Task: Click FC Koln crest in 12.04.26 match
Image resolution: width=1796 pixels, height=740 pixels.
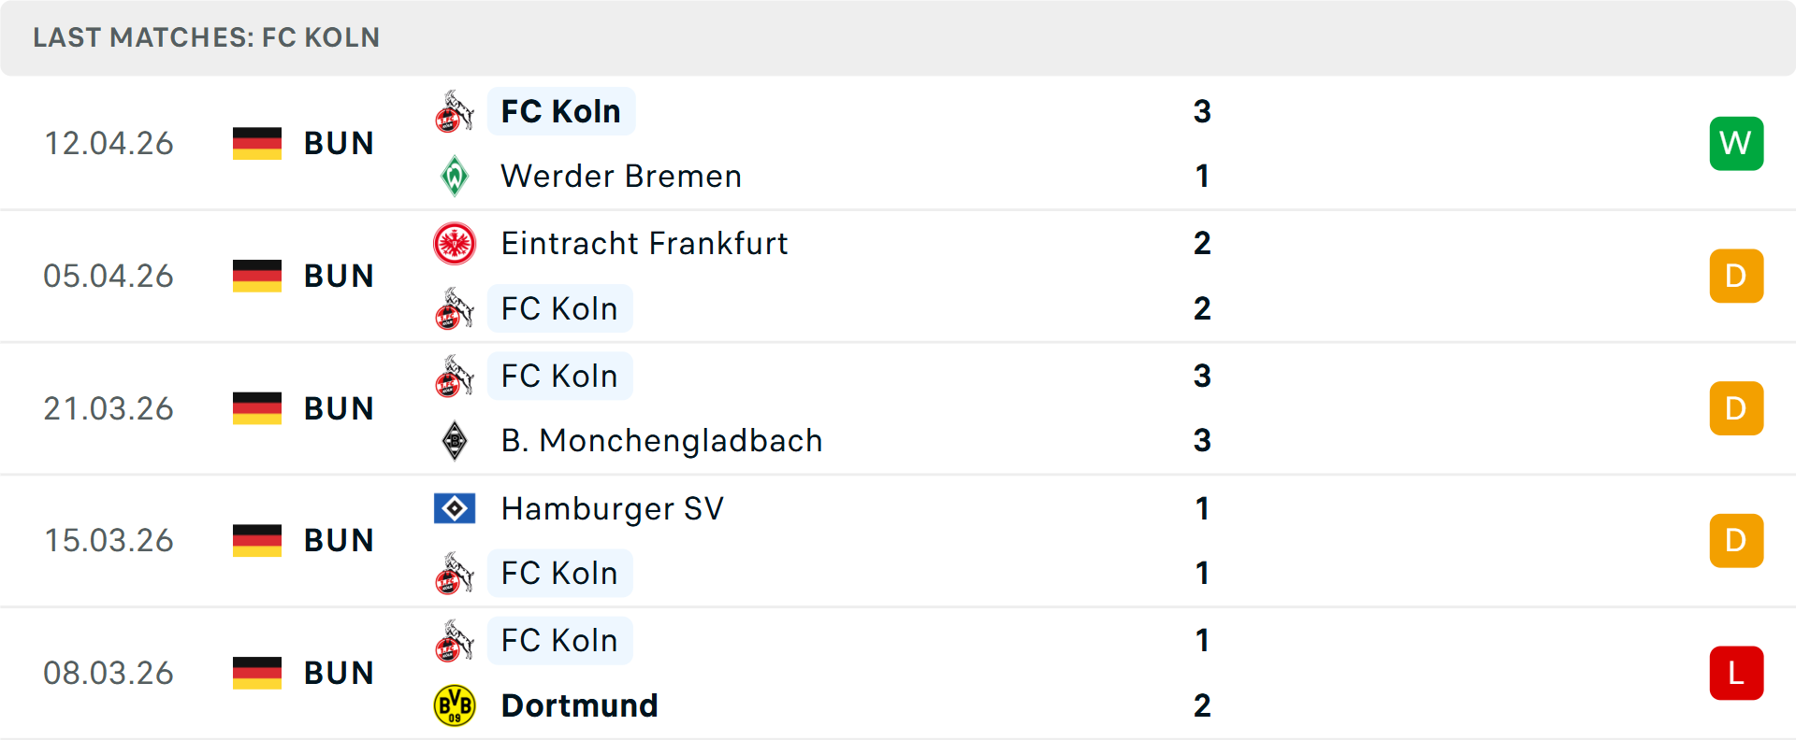Action: tap(455, 111)
